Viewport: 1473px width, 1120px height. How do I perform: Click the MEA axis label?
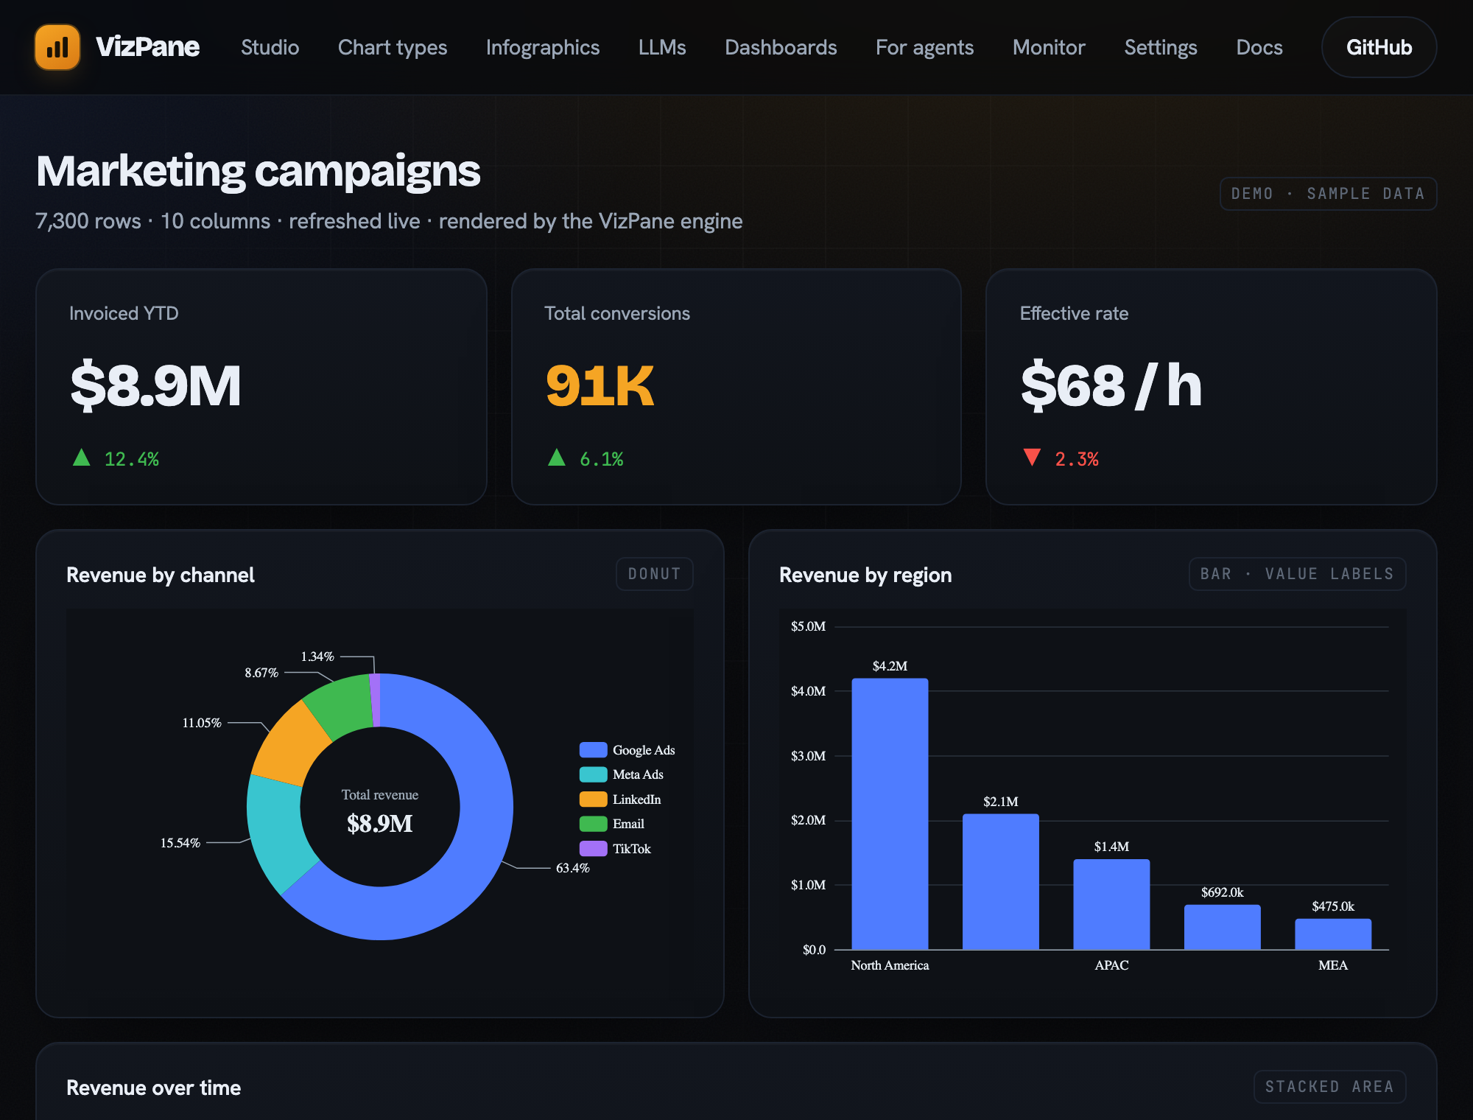[x=1333, y=965]
